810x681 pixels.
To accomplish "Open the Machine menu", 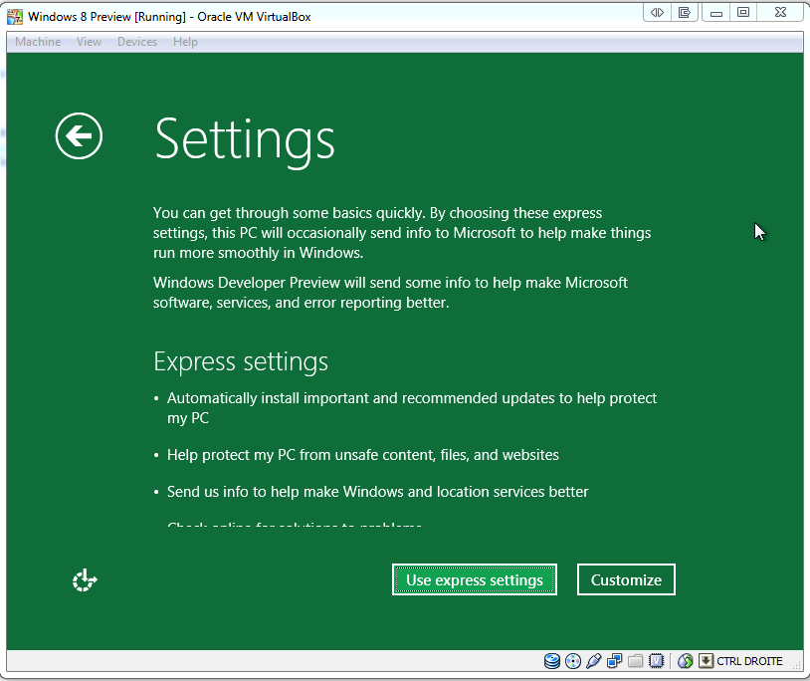I will coord(38,42).
